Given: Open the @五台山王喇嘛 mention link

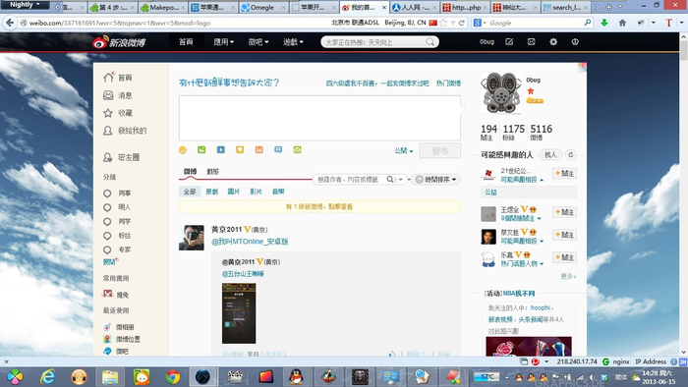Looking at the screenshot, I should pos(243,274).
